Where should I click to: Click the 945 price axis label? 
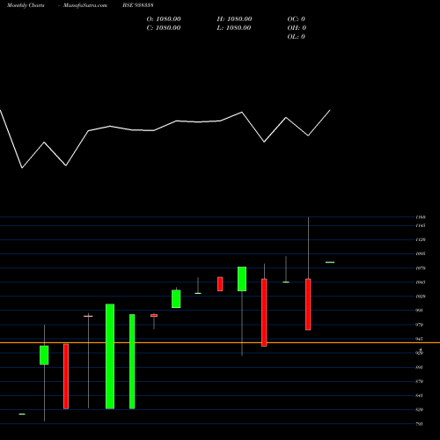pyautogui.click(x=420, y=339)
